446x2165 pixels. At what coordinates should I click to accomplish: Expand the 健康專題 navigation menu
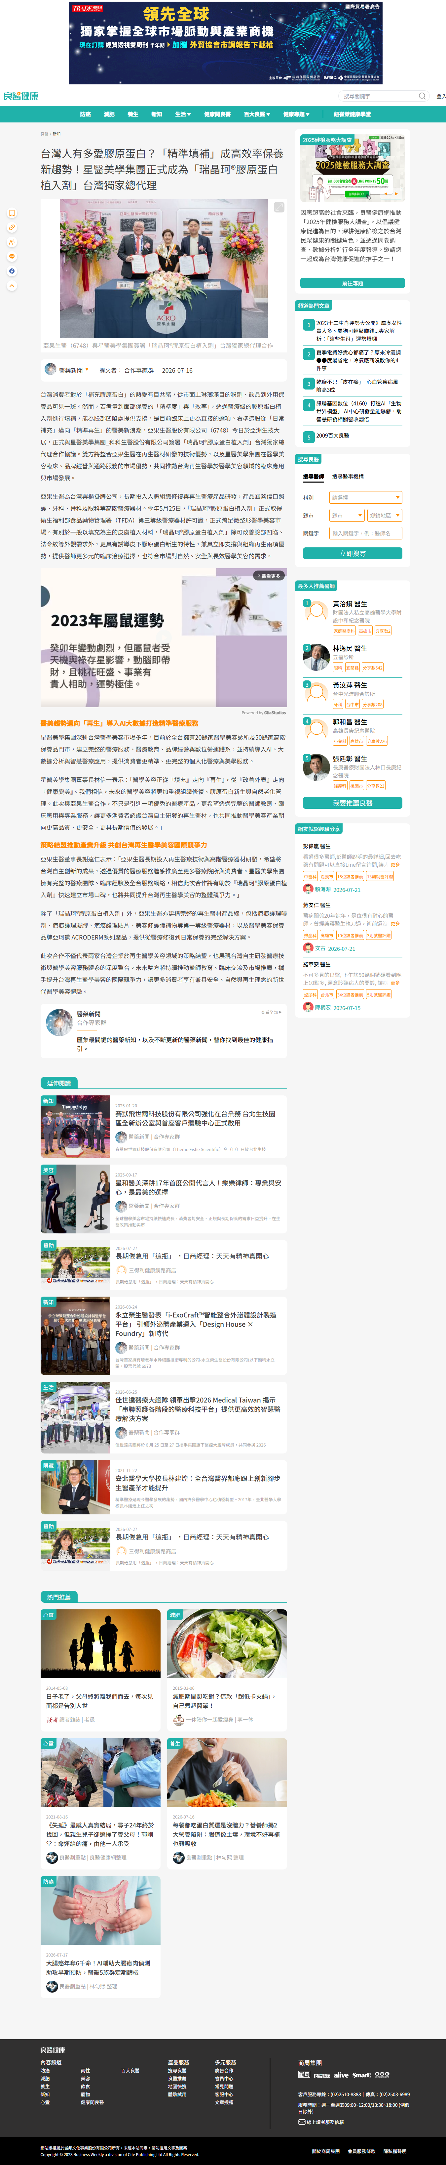[296, 114]
